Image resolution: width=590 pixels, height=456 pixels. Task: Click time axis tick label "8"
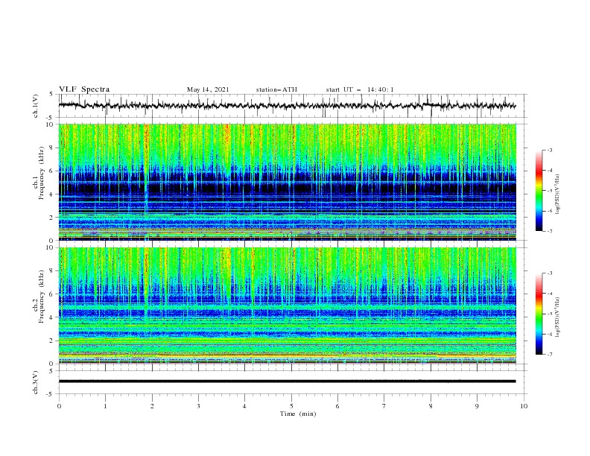(431, 406)
